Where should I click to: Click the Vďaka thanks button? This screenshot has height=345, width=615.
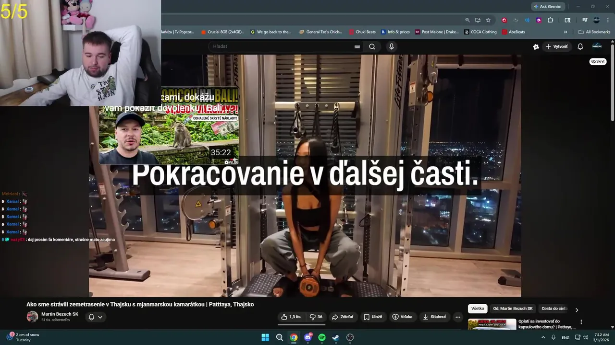pyautogui.click(x=402, y=317)
